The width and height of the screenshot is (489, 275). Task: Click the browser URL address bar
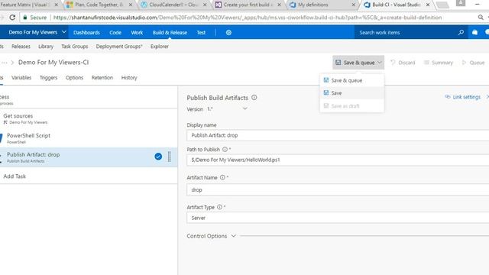pyautogui.click(x=248, y=18)
